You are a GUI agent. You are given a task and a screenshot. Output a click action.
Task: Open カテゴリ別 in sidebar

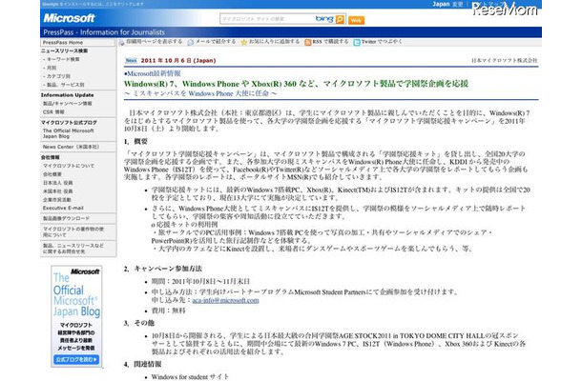[x=58, y=76]
